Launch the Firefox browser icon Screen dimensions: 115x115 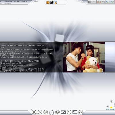(x=57, y=112)
